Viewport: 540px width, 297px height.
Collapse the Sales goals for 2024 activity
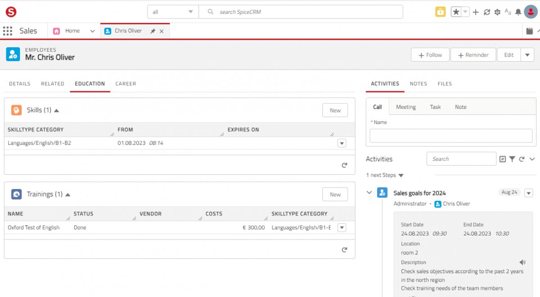click(369, 192)
